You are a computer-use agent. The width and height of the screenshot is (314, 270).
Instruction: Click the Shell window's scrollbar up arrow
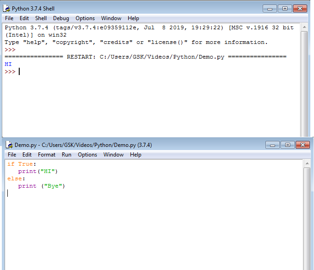(x=304, y=27)
